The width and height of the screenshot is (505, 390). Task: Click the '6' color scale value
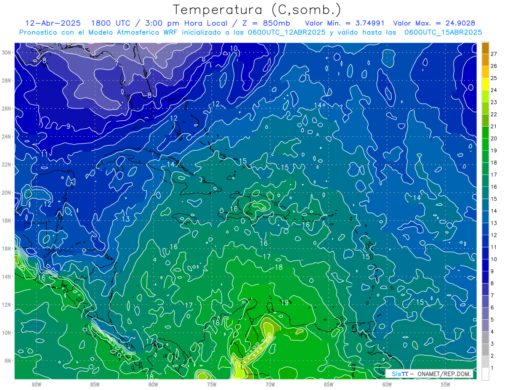coord(492,308)
